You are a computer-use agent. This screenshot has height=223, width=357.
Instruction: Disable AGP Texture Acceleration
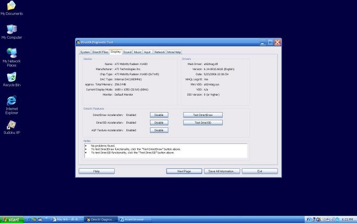point(159,130)
